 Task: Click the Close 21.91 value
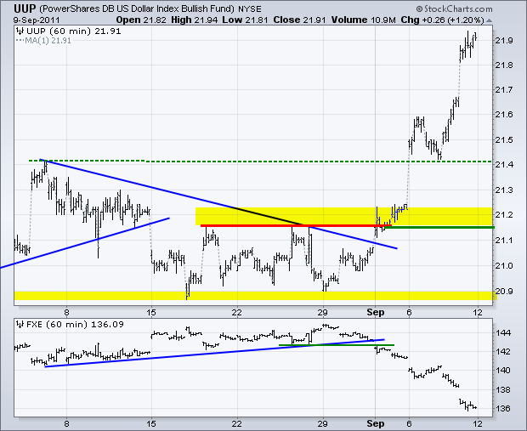point(299,20)
